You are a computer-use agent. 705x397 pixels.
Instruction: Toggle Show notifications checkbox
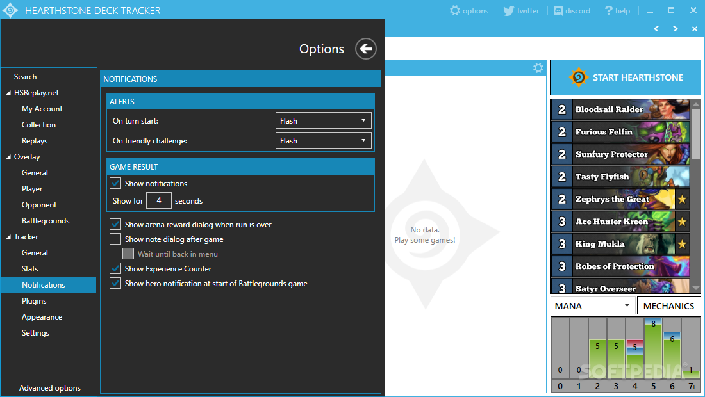(x=115, y=183)
